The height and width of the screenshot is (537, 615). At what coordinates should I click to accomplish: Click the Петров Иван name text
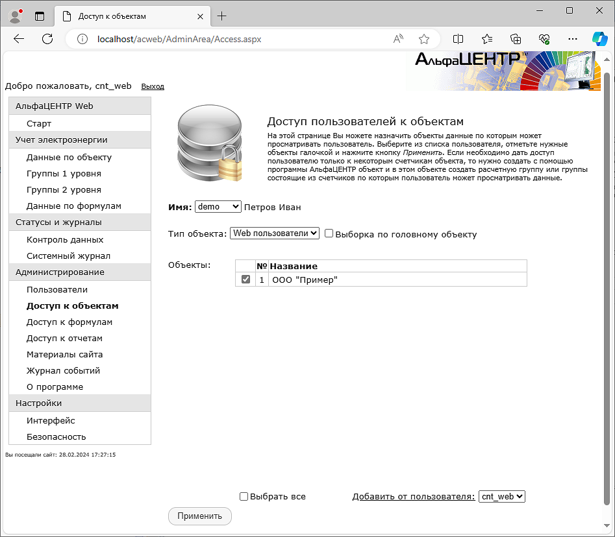coord(273,207)
